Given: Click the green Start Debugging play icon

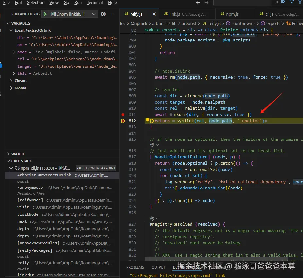Looking at the screenshot, I should pos(45,14).
